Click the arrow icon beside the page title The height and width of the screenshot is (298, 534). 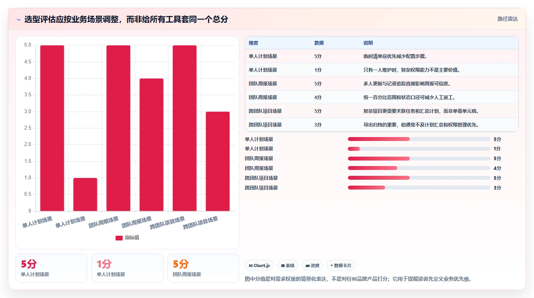(x=18, y=19)
